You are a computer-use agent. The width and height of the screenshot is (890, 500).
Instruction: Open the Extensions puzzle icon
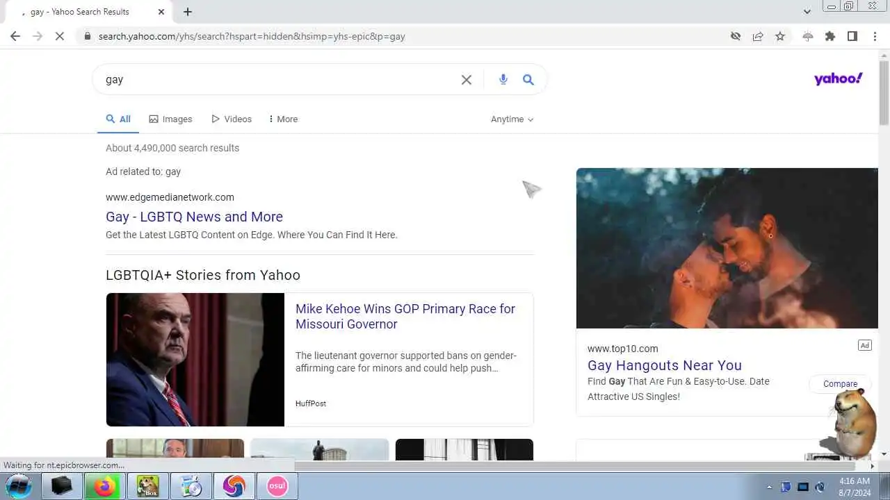(x=830, y=36)
